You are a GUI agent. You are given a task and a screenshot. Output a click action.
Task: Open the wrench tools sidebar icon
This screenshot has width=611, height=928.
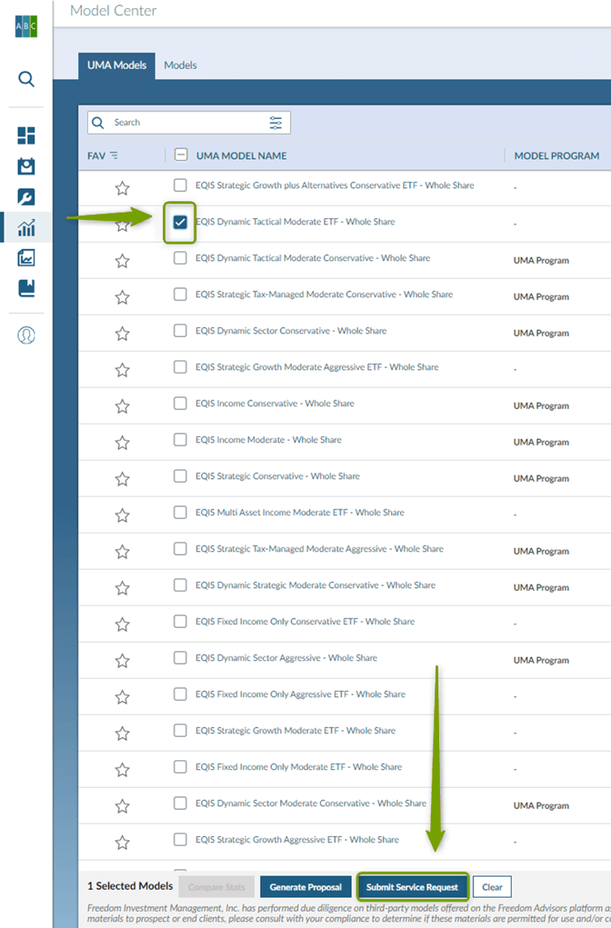click(26, 197)
